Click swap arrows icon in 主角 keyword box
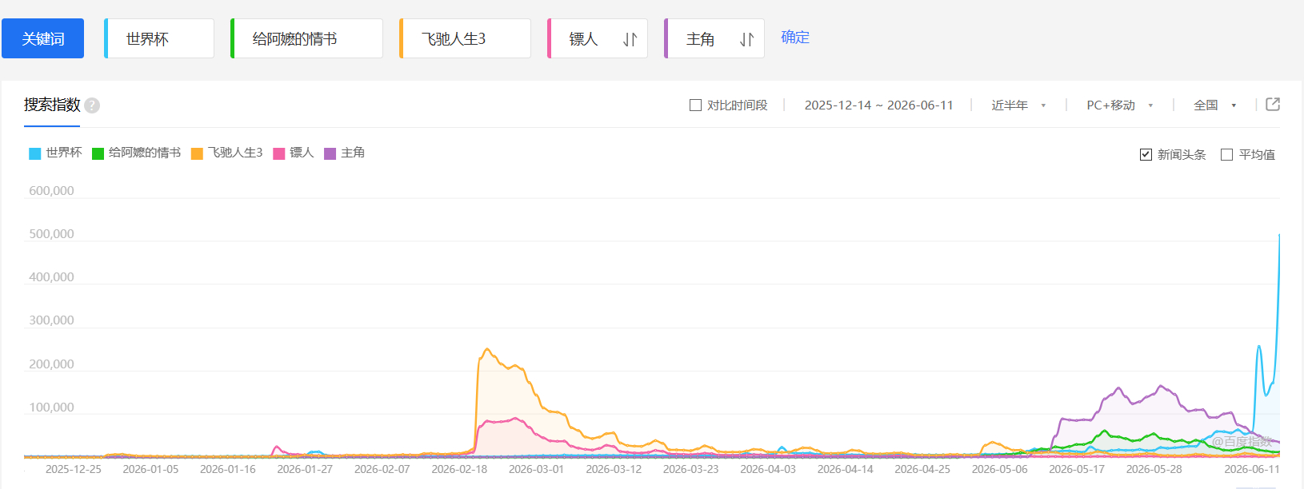This screenshot has width=1304, height=489. [747, 39]
